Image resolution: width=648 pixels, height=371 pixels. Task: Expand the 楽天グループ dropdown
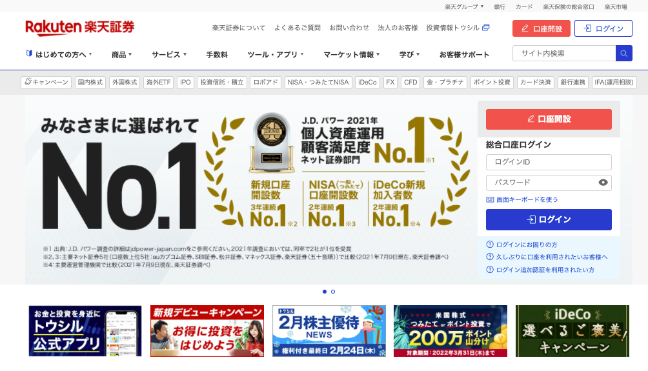tap(463, 6)
